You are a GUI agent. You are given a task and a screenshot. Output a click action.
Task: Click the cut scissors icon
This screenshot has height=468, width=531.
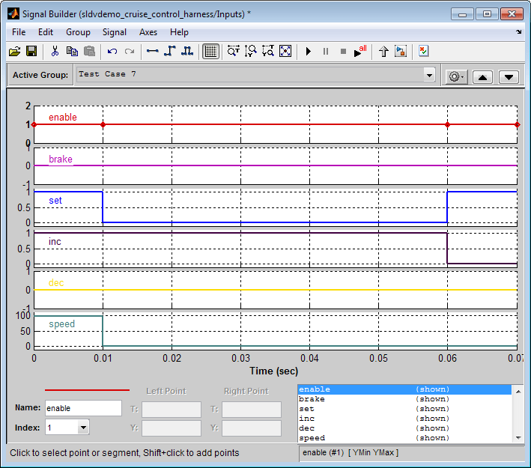coord(55,51)
